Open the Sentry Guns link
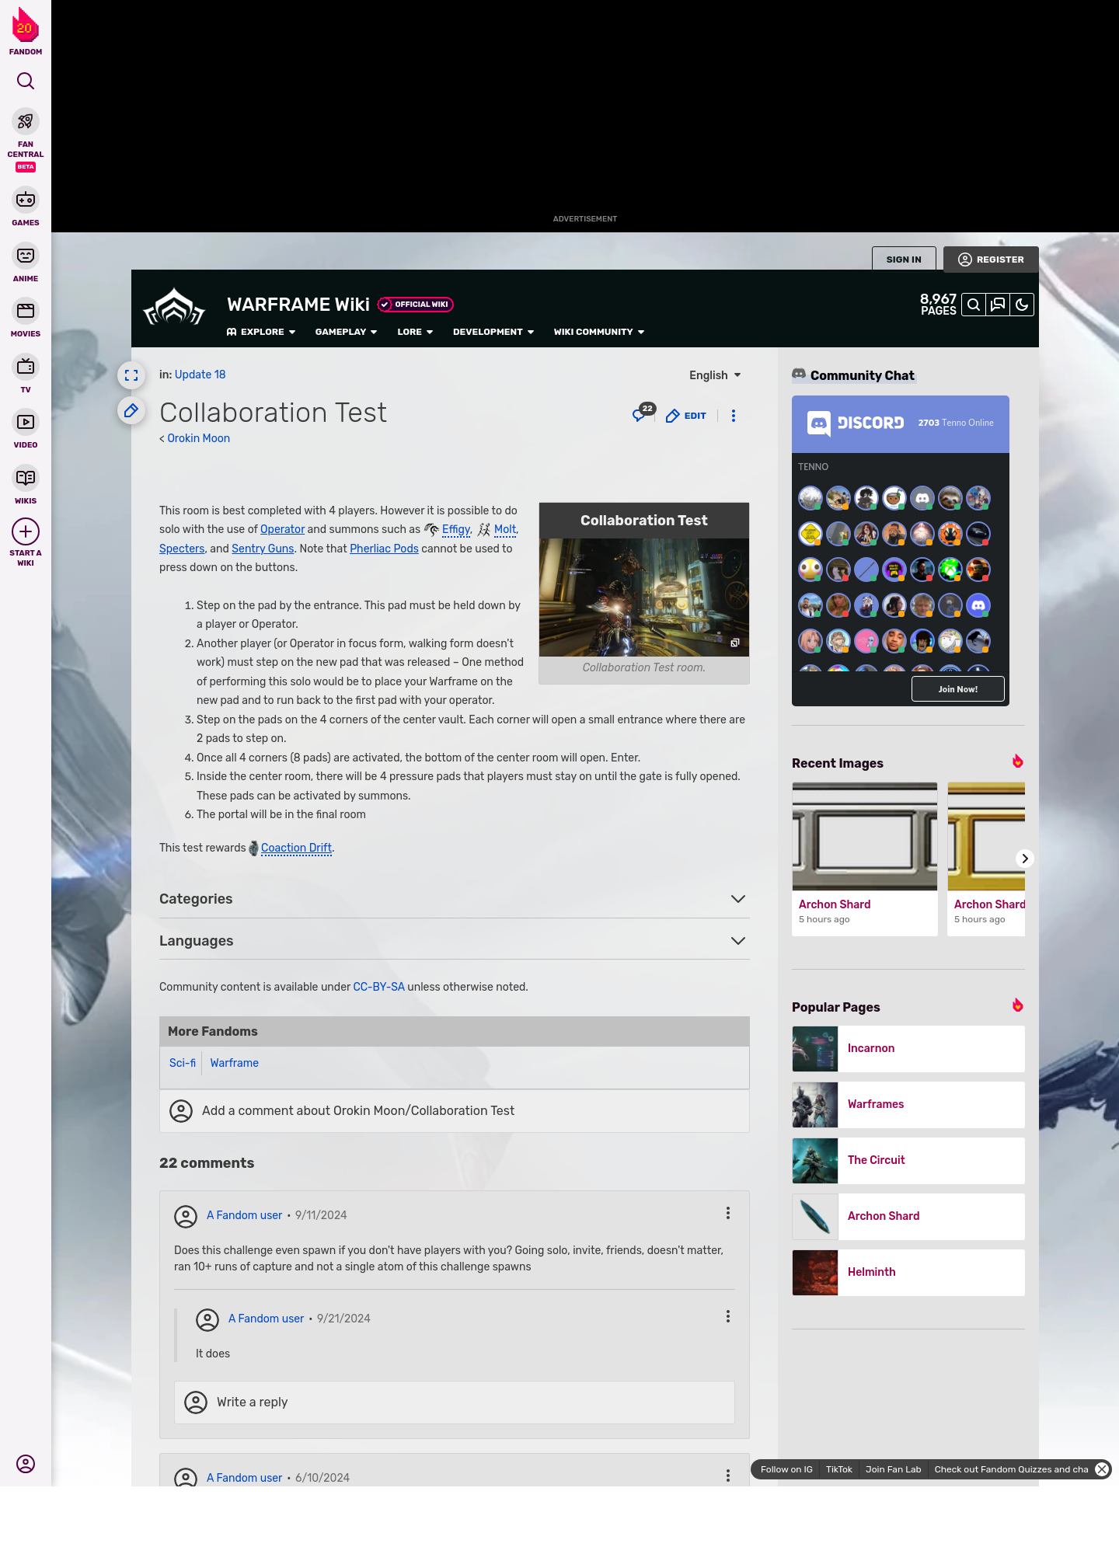Viewport: 1119px width, 1554px height. [x=263, y=549]
